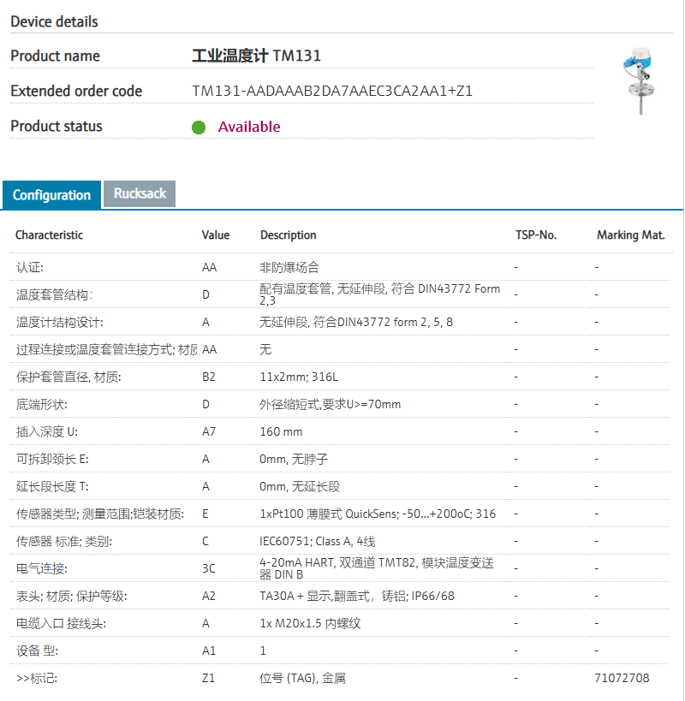This screenshot has height=701, width=685.
Task: Click the green Available status indicator
Action: click(x=199, y=127)
